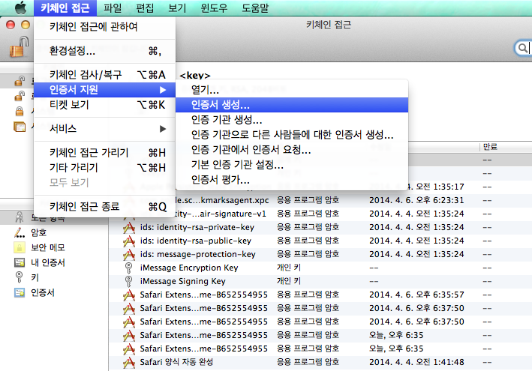Image resolution: width=532 pixels, height=371 pixels.
Task: Expand the 인증서 지원 submenu
Action: (104, 90)
